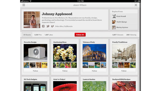Open the car thumbnail under Favorite Design

32,65
